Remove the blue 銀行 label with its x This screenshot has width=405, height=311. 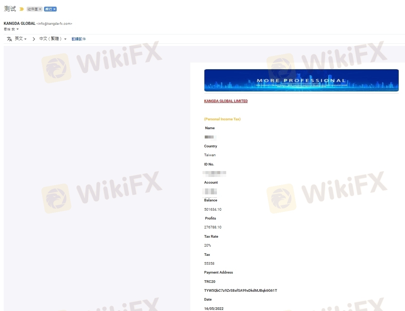click(54, 9)
